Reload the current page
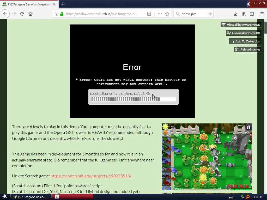Viewport: 267px width, 200px height. tap(22, 14)
